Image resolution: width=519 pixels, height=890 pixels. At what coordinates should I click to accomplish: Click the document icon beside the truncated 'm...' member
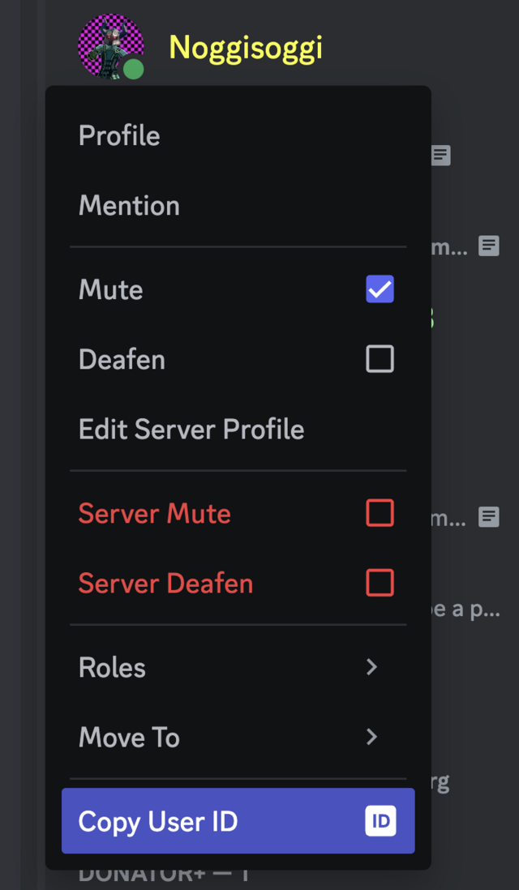point(487,246)
